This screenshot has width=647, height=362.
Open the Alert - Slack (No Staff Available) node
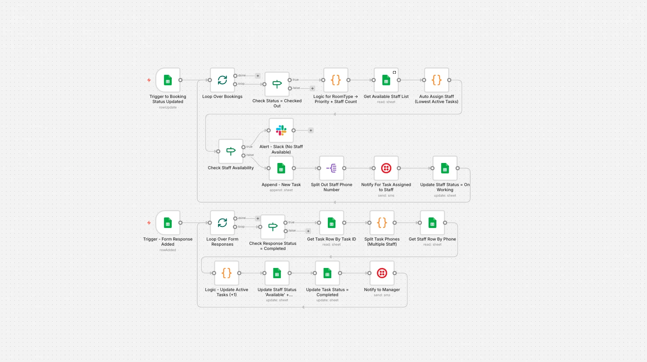click(281, 130)
